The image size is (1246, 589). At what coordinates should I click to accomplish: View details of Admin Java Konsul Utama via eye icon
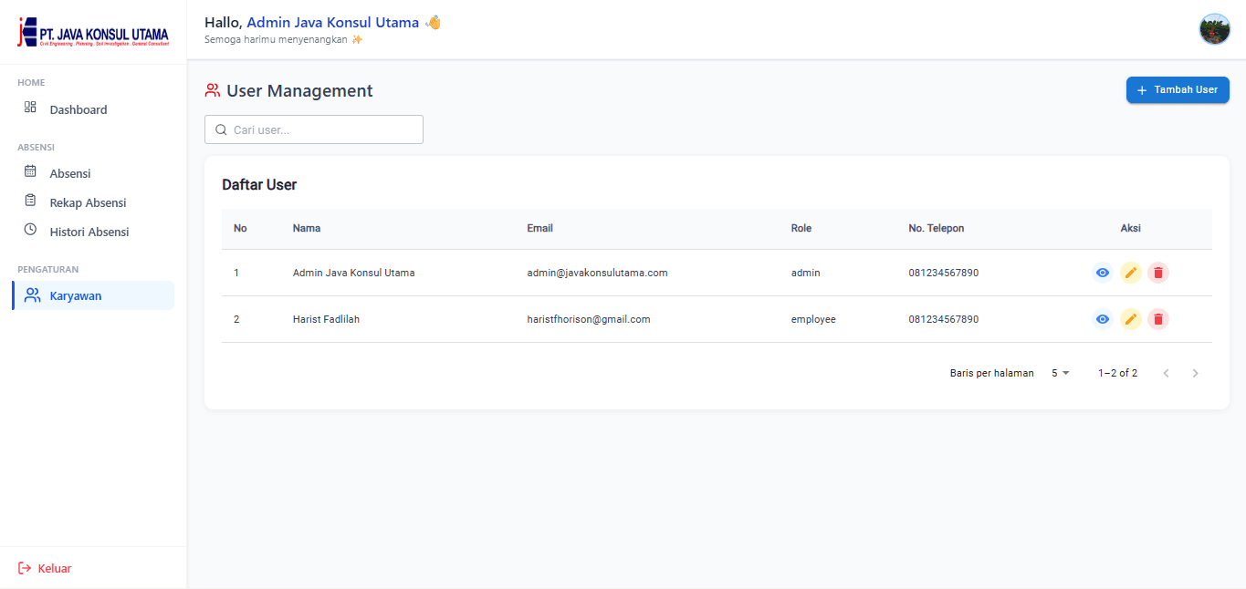click(x=1103, y=273)
